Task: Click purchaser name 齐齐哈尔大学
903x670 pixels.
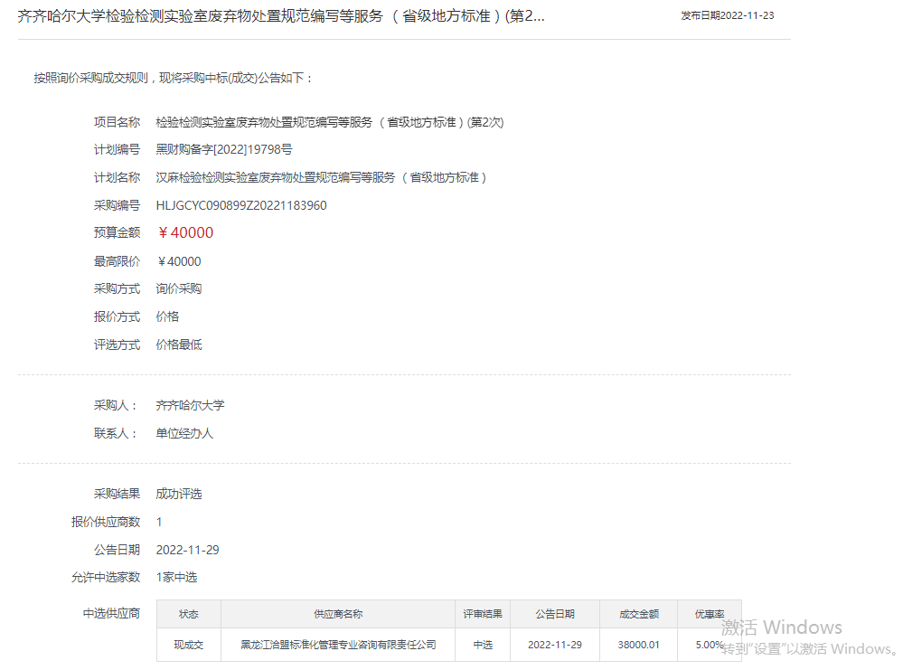Action: click(190, 405)
